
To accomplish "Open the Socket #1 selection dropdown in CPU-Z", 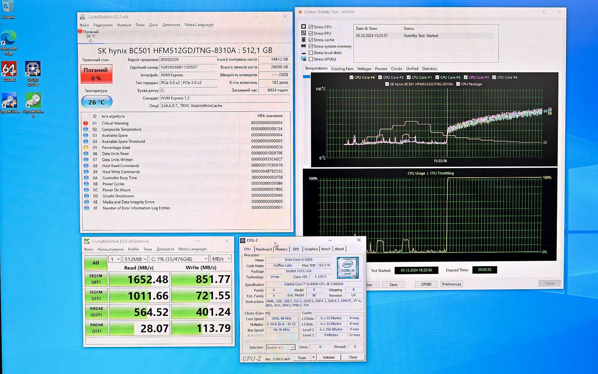I will coord(280,347).
